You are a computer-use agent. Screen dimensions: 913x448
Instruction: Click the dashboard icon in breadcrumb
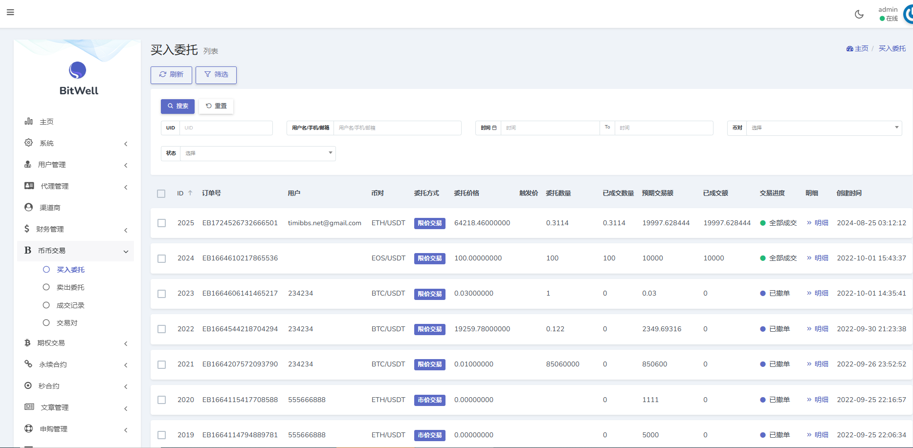[x=850, y=48]
